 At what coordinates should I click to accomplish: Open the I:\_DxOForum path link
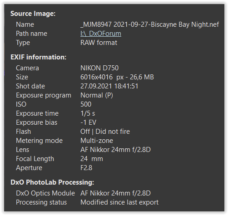[101, 34]
